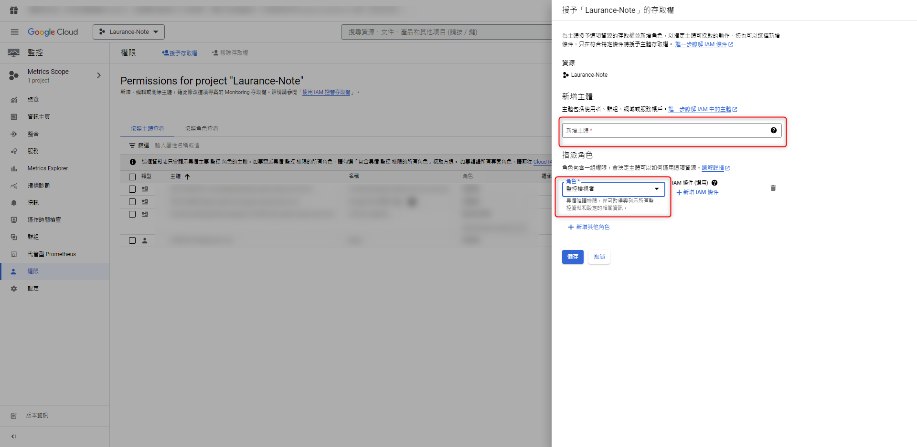Open the 瞭解詳情 role details link
This screenshot has height=447, width=917.
[x=715, y=168]
